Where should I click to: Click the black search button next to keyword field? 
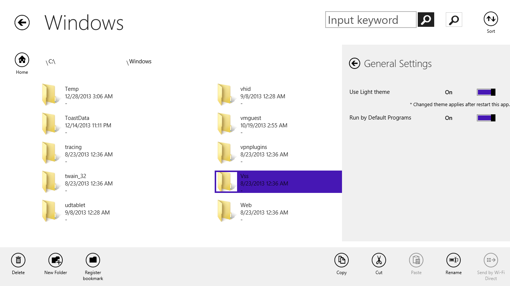click(x=426, y=20)
